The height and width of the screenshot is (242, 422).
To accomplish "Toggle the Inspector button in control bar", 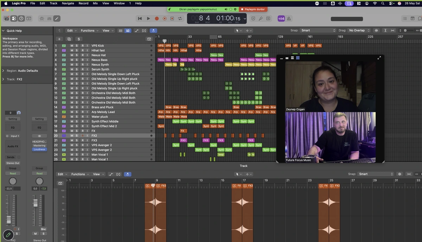I will [x=14, y=18].
